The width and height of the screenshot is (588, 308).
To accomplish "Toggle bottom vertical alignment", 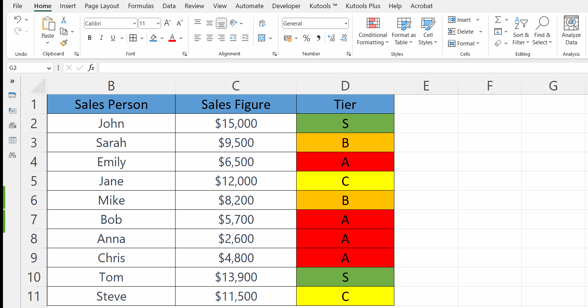I will tap(221, 23).
